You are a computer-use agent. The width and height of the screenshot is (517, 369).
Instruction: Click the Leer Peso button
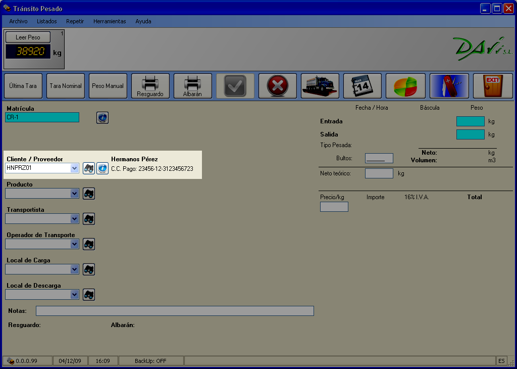28,37
